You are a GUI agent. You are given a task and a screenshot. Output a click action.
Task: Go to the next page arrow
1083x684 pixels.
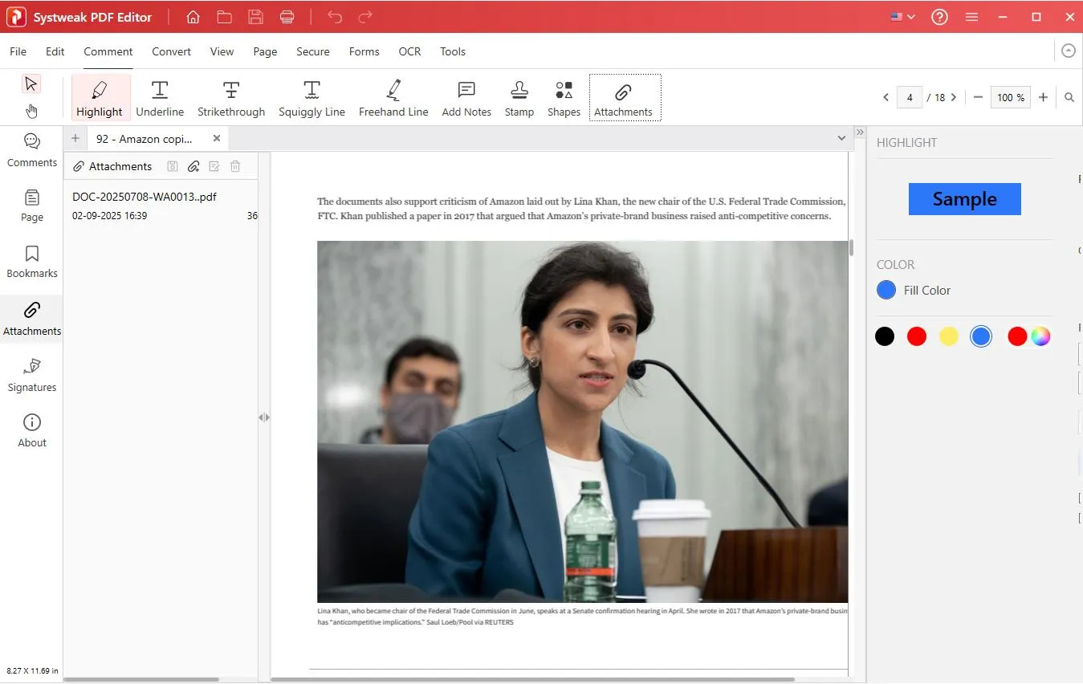coord(954,97)
